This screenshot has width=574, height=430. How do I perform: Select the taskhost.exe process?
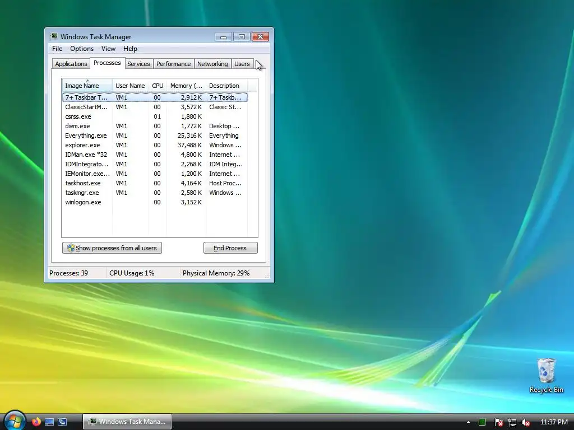[x=155, y=183]
